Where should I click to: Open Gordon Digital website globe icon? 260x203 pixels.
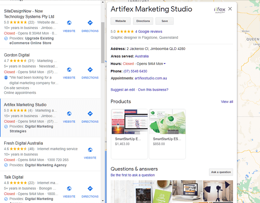click(69, 70)
